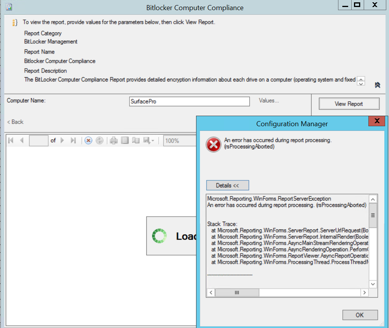
Task: Open the 100% zoom combo box
Action: (x=180, y=141)
